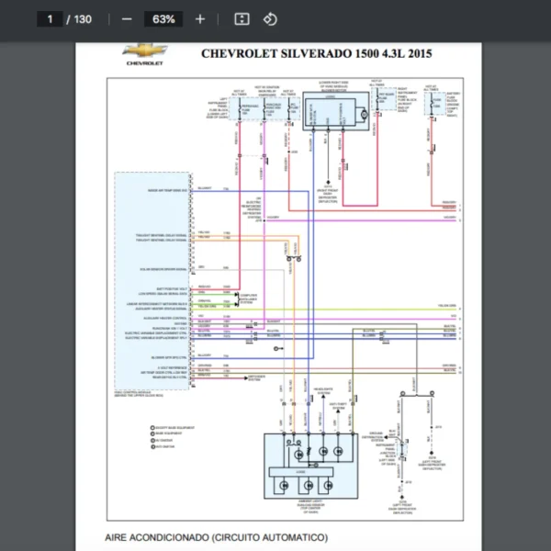Click the Base Equipment legend symbol

click(x=152, y=434)
